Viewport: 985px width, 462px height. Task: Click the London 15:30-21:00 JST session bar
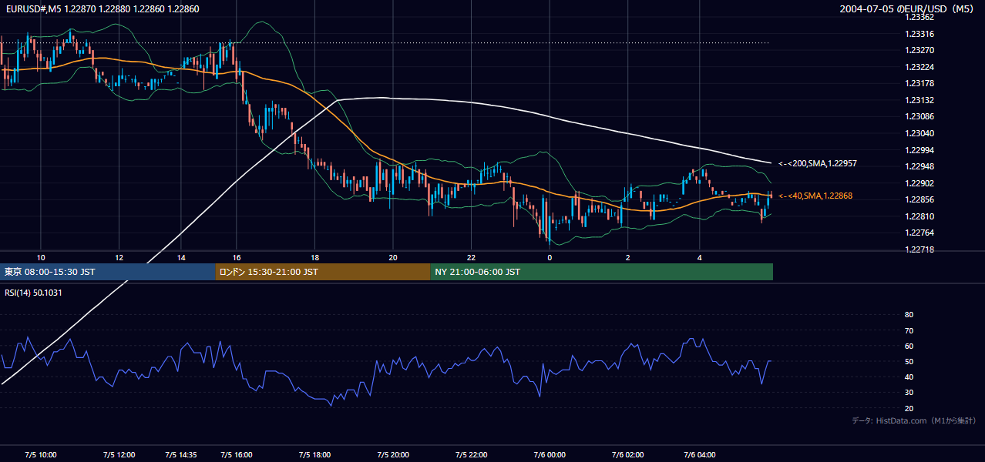click(x=323, y=272)
